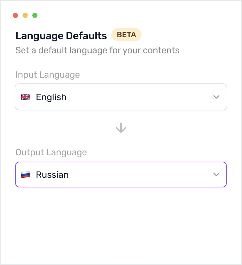Click the Russian flag icon in Output Language
The width and height of the screenshot is (242, 265).
coord(25,175)
